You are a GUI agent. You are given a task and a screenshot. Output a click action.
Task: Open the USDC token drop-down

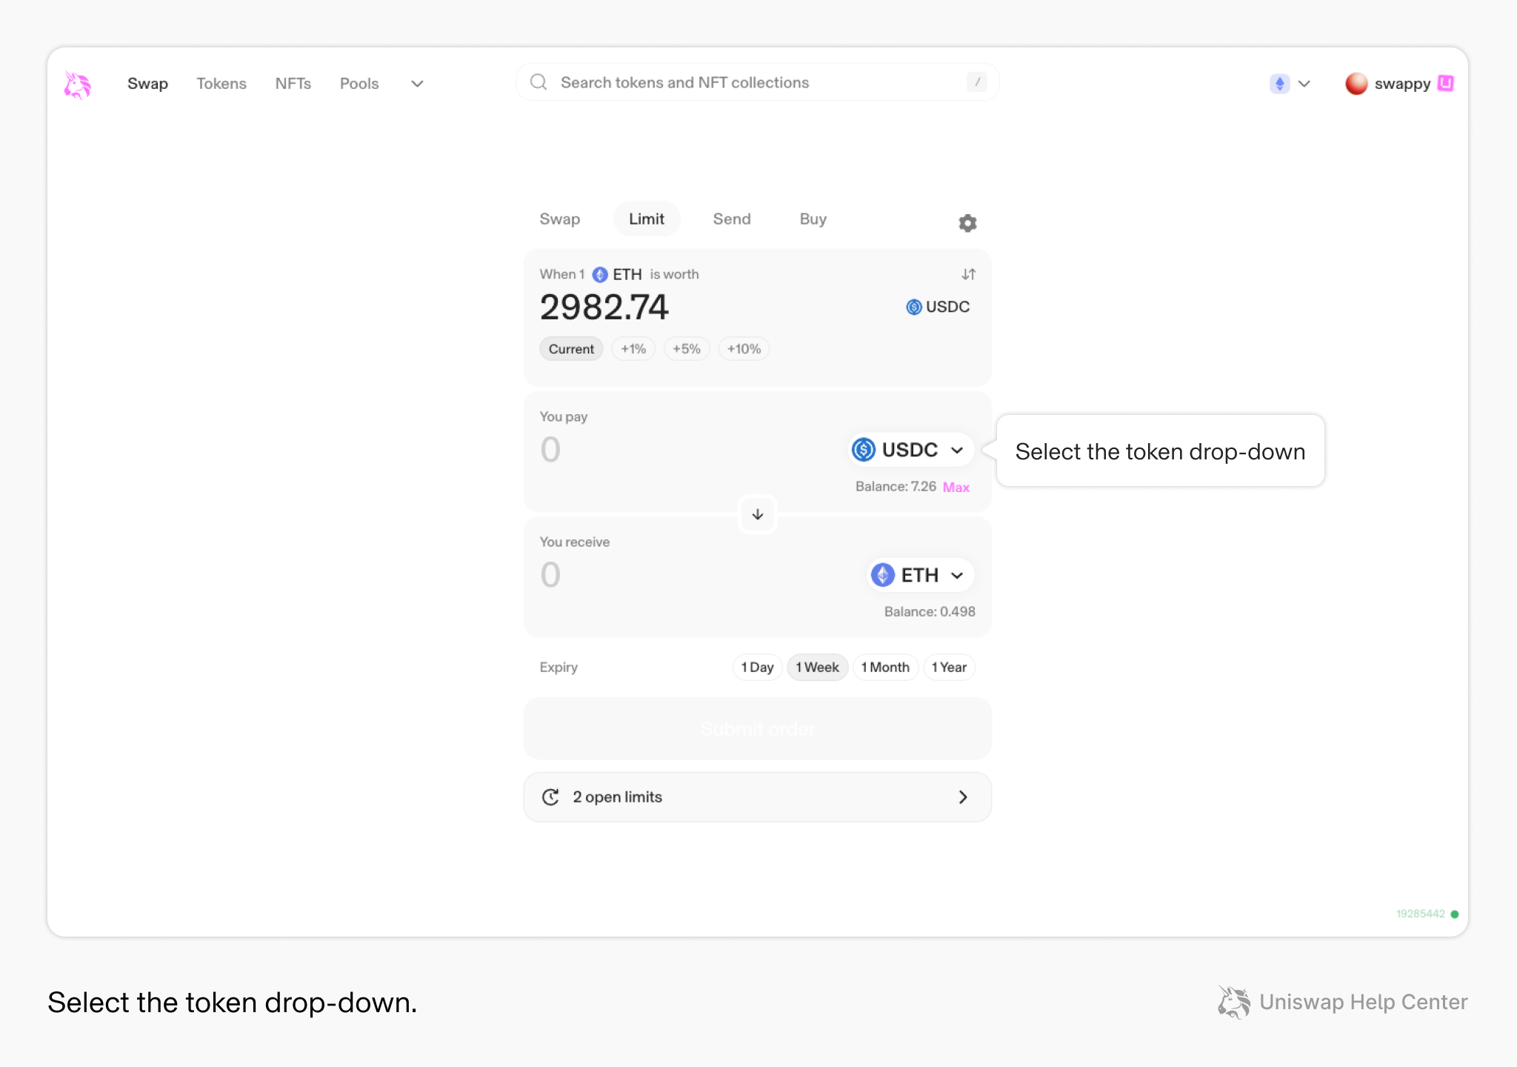910,450
